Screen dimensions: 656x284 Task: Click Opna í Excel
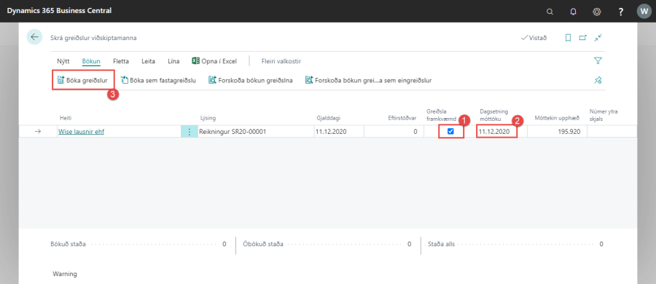point(214,61)
